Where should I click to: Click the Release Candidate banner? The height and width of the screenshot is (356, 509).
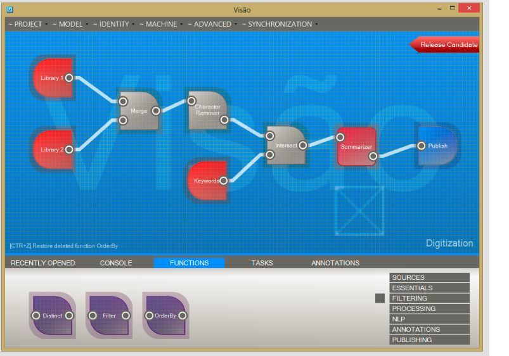(447, 45)
